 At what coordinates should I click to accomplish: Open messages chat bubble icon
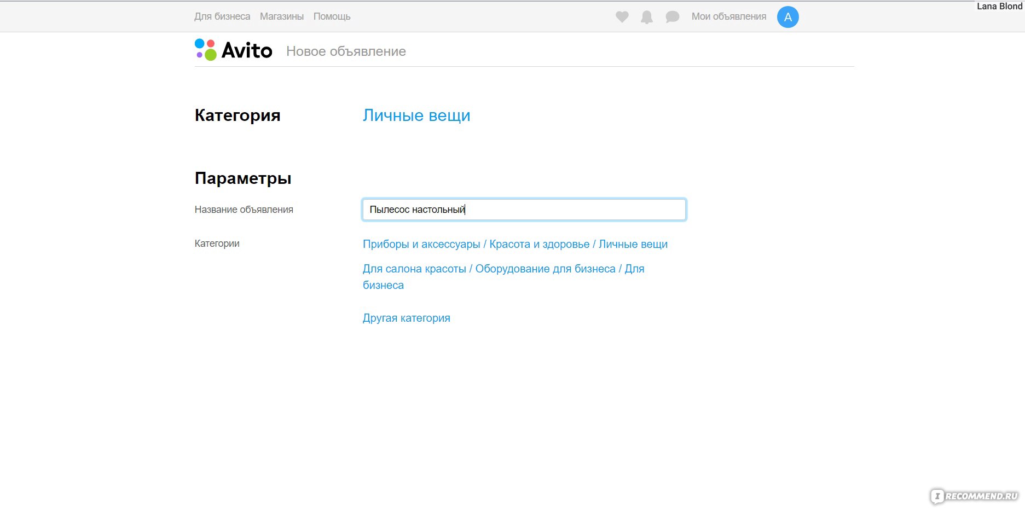pos(673,17)
